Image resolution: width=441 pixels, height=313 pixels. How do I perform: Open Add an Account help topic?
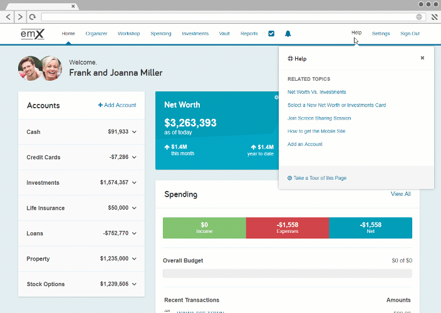pyautogui.click(x=305, y=144)
